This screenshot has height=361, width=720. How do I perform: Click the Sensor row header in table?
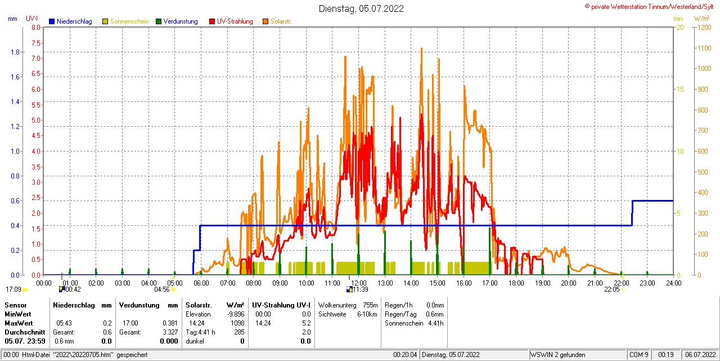coord(15,305)
